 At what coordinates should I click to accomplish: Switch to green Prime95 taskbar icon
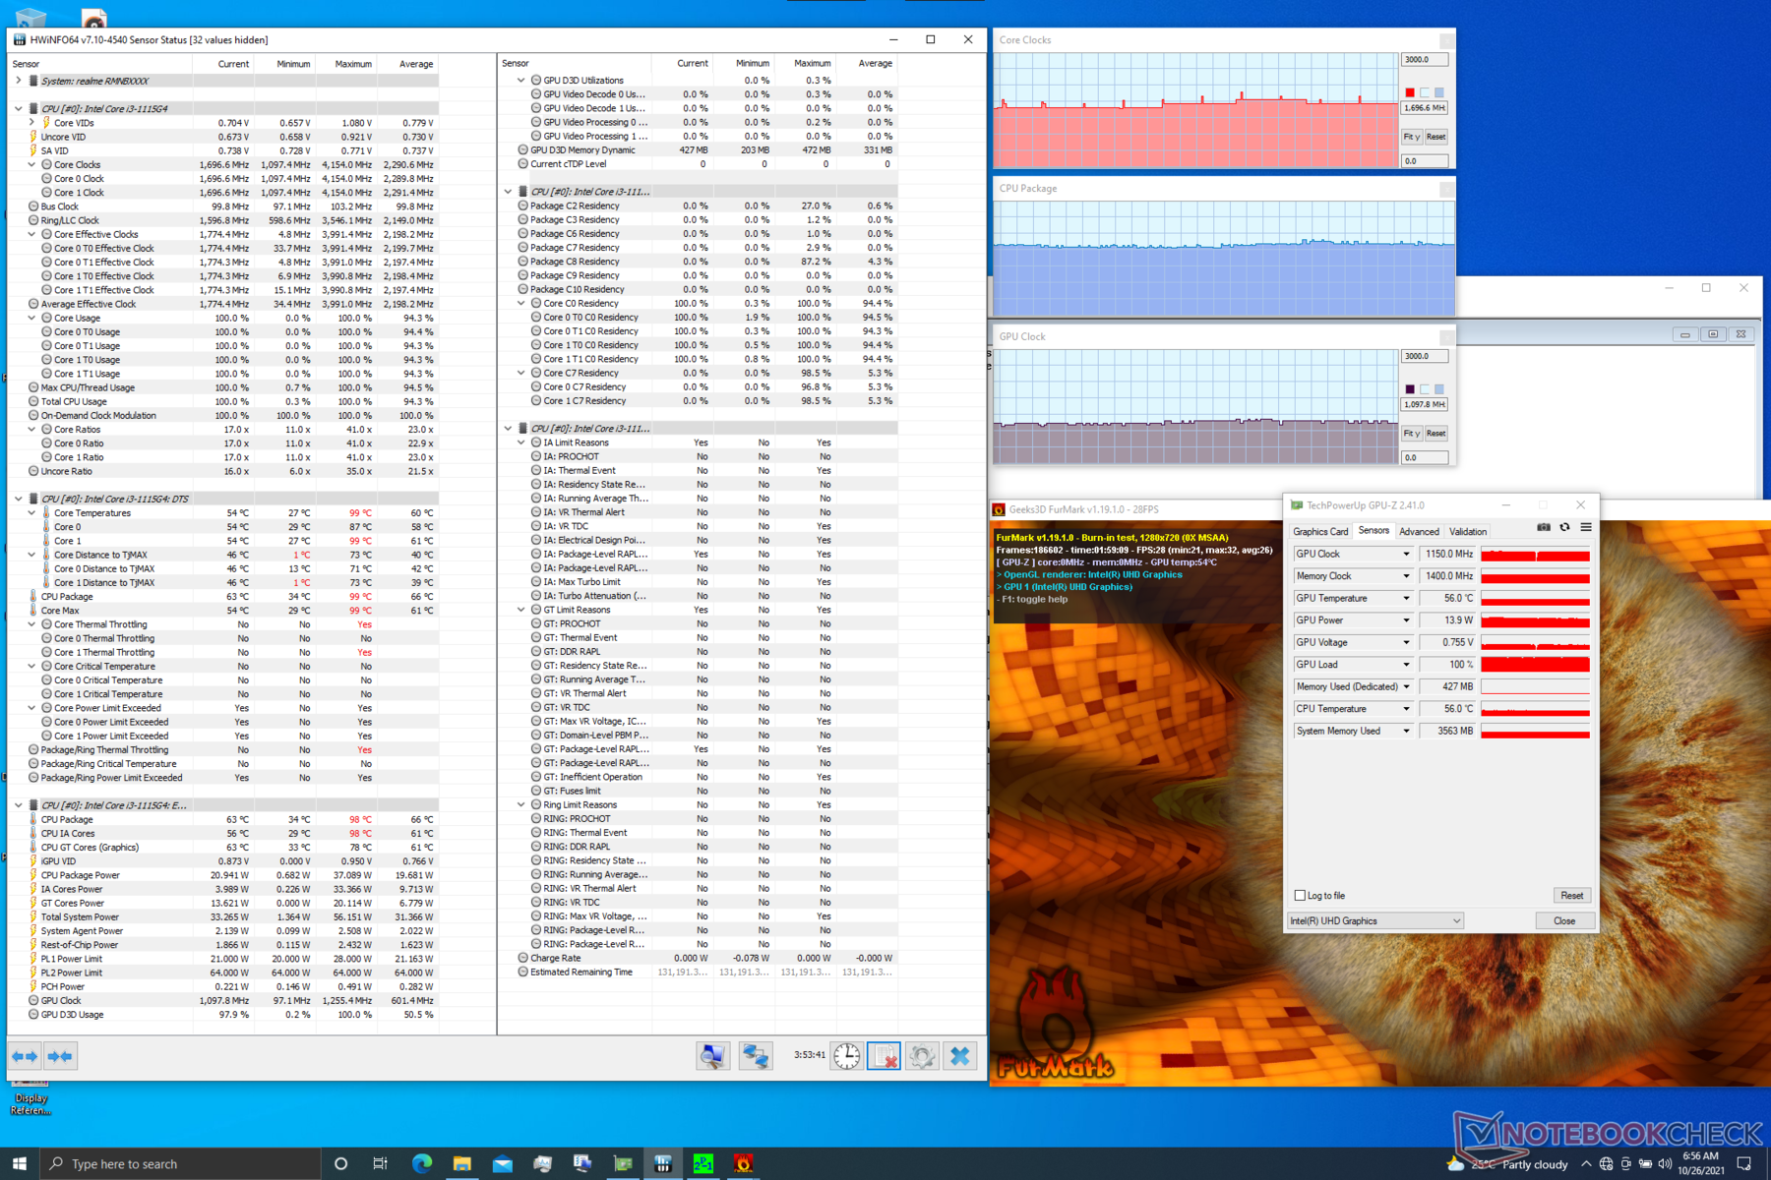point(703,1163)
